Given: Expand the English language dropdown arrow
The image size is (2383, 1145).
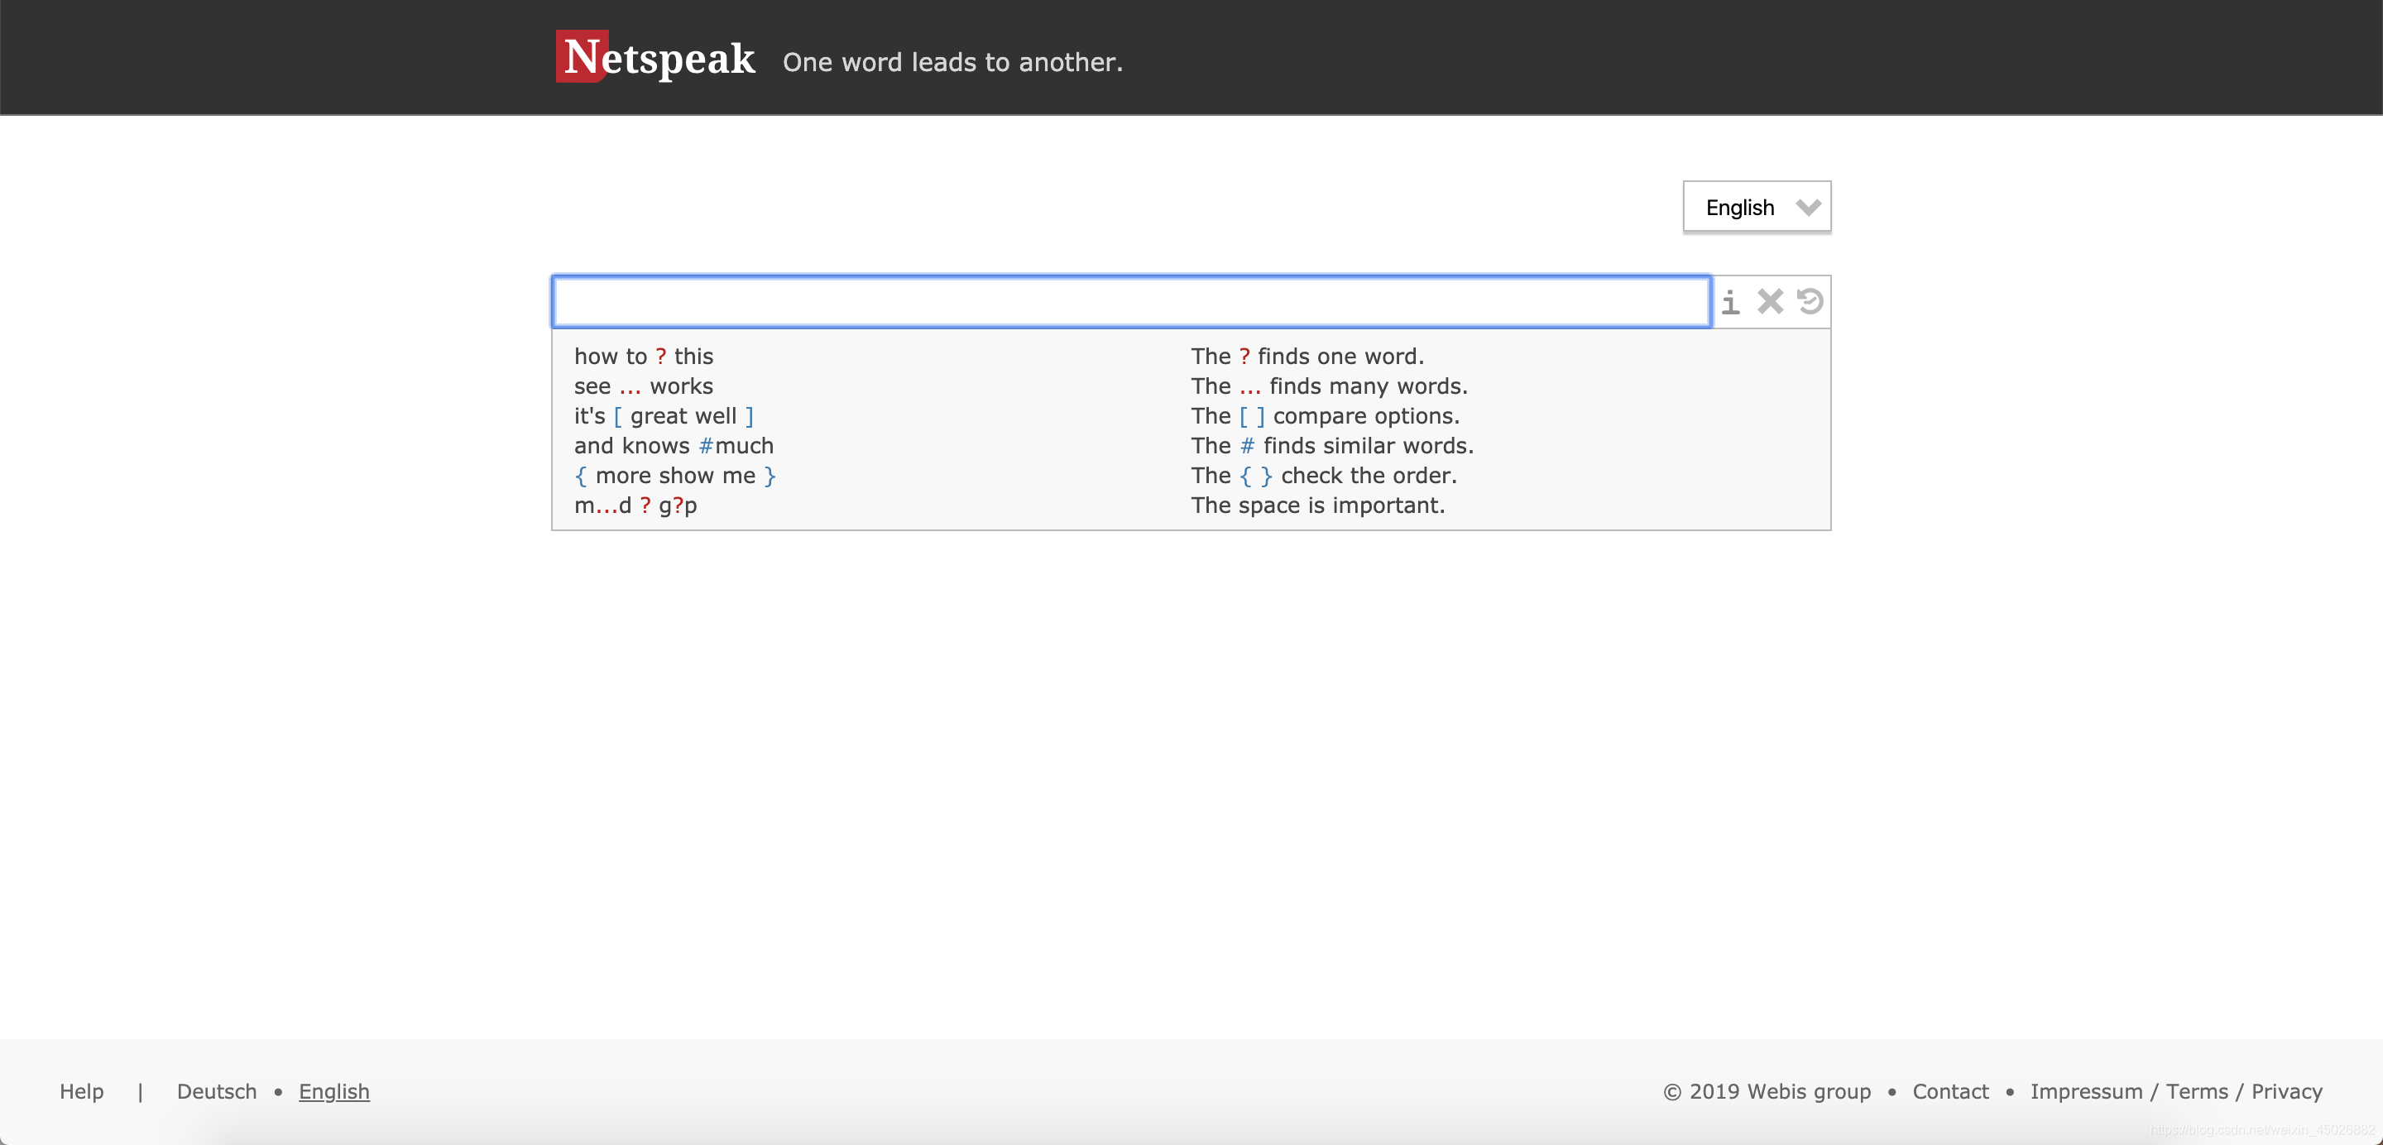Looking at the screenshot, I should [x=1808, y=207].
